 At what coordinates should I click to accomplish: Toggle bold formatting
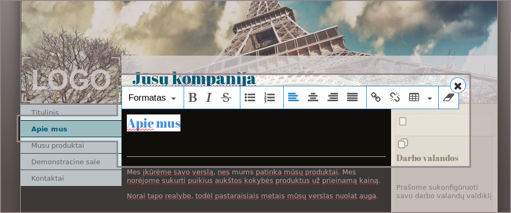193,97
